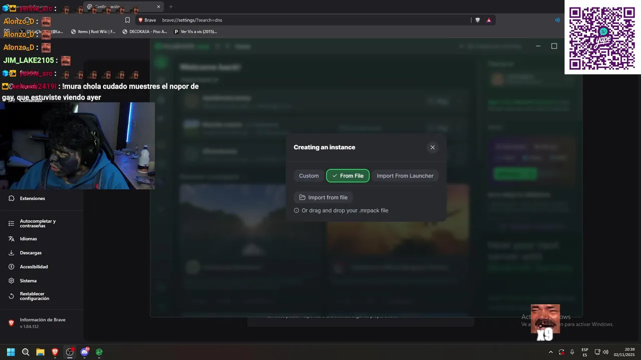This screenshot has width=641, height=360.
Task: Open Idiomas settings section
Action: click(x=28, y=239)
